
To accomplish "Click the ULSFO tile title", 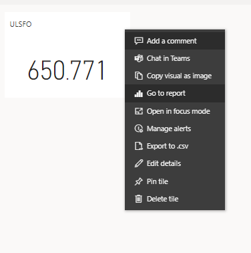I will pyautogui.click(x=21, y=24).
